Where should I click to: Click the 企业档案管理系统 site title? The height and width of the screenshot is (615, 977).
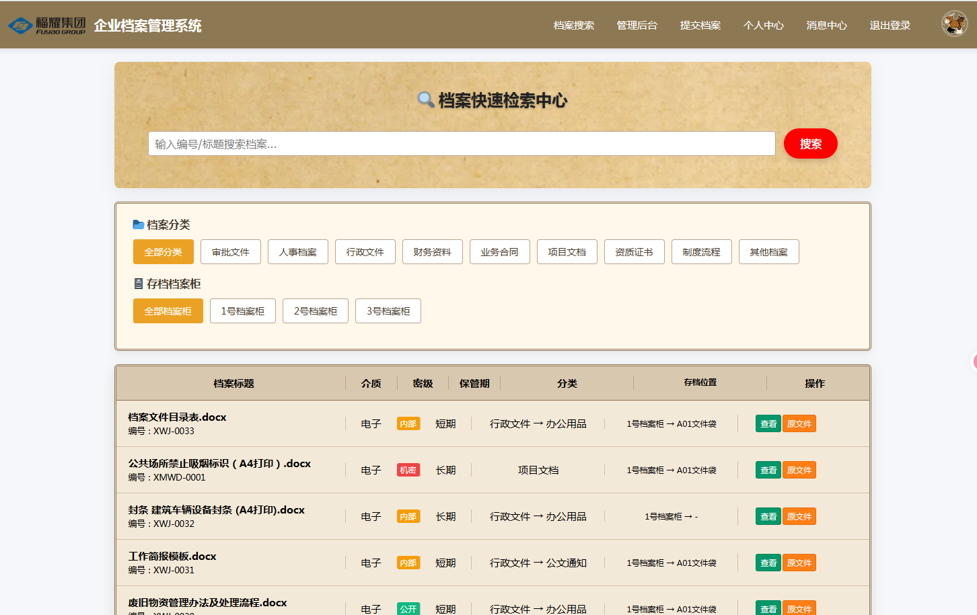[x=147, y=26]
